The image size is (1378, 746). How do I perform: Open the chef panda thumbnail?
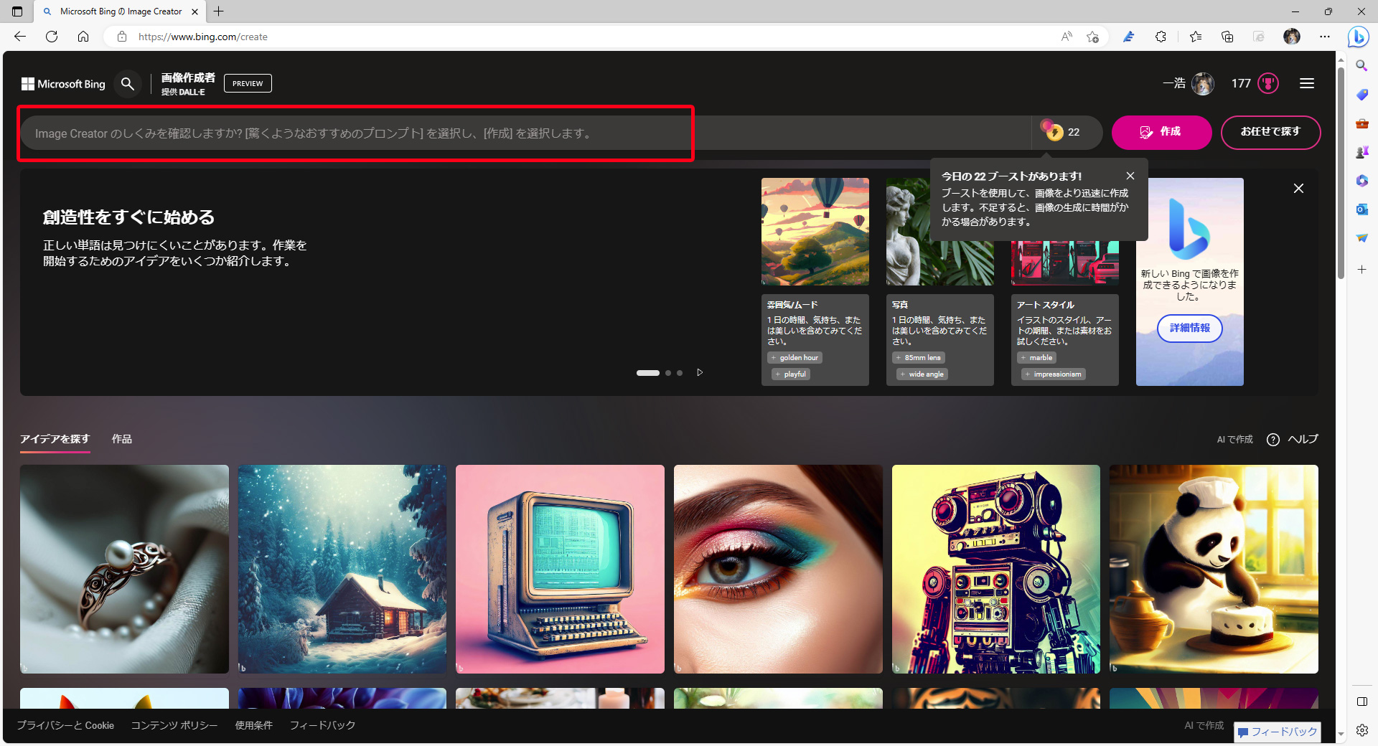(x=1214, y=569)
